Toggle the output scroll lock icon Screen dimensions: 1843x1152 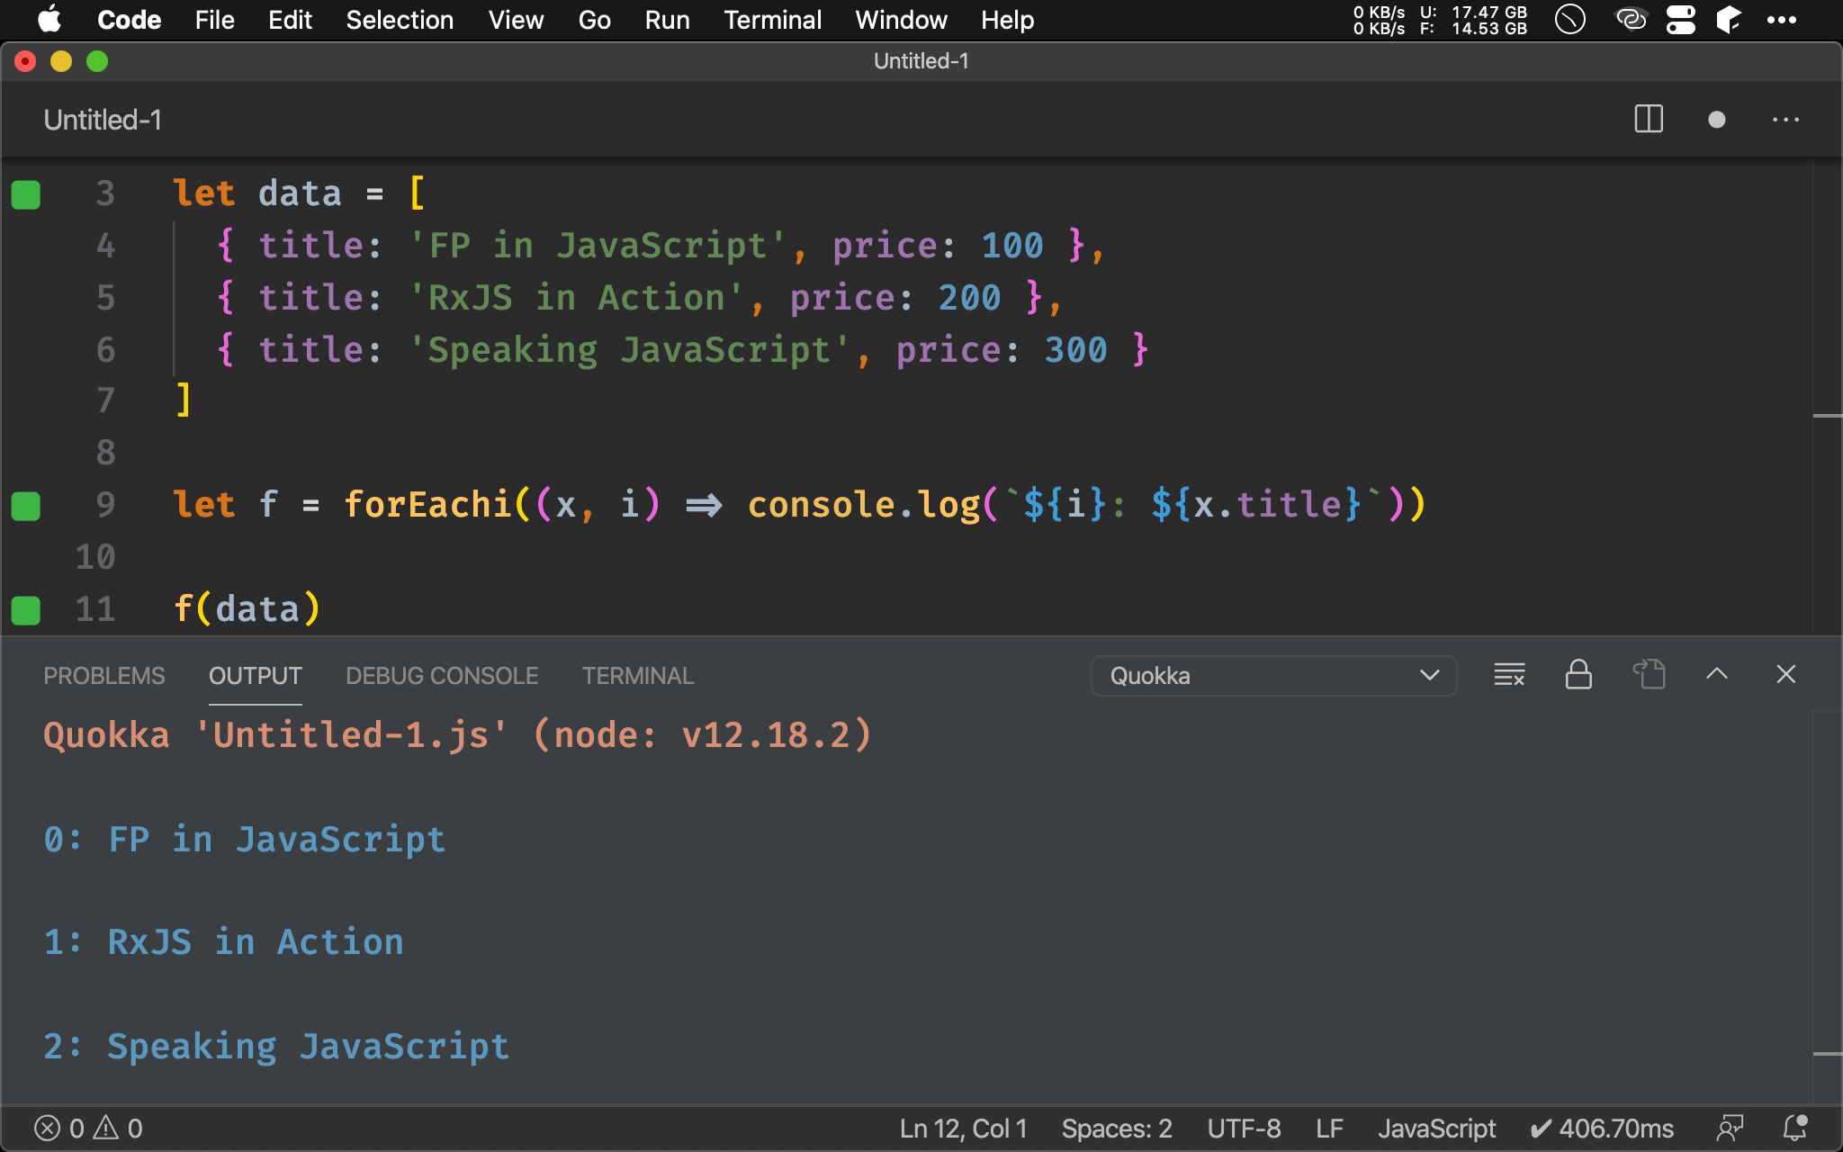tap(1578, 675)
